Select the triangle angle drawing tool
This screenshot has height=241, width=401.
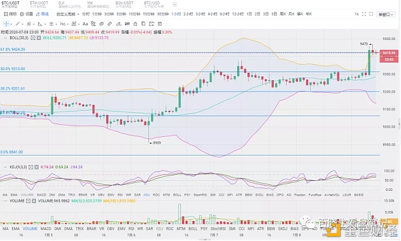click(39, 24)
